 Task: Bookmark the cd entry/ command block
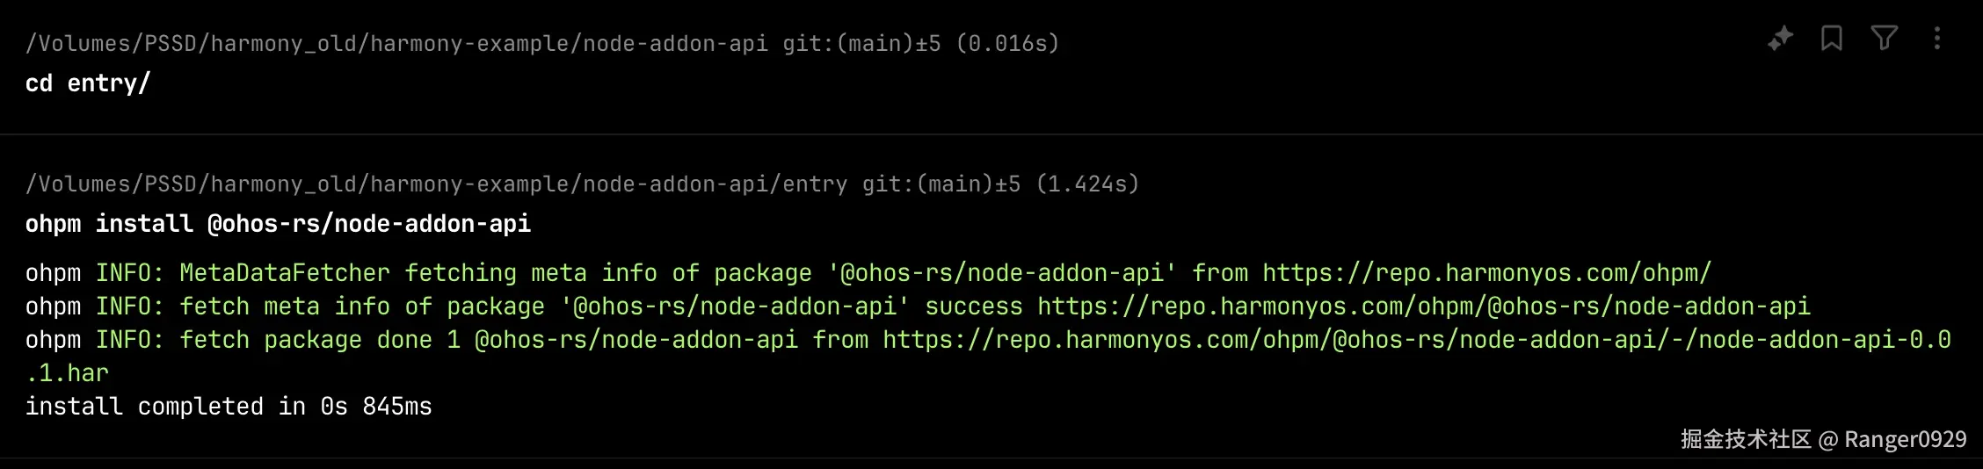(1832, 39)
